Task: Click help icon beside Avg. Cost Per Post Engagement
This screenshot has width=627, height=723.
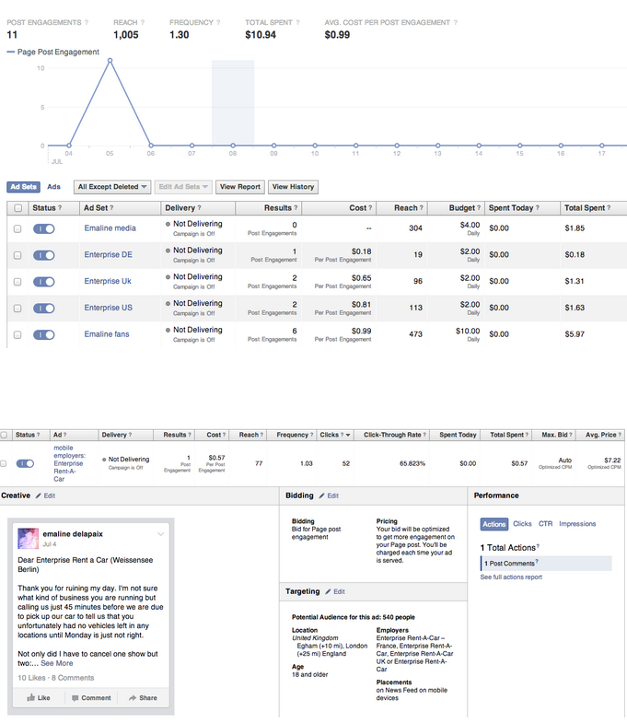Action: 456,22
